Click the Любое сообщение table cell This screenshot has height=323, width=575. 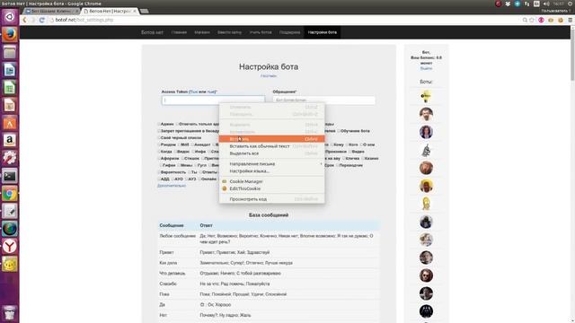178,236
